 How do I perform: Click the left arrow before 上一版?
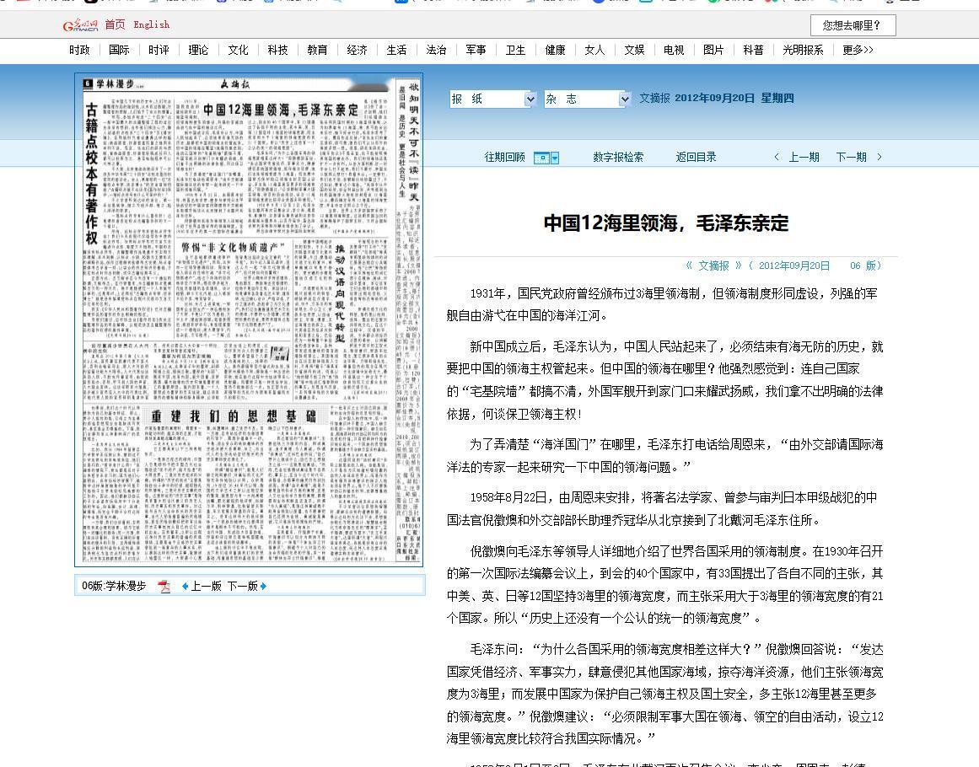186,587
